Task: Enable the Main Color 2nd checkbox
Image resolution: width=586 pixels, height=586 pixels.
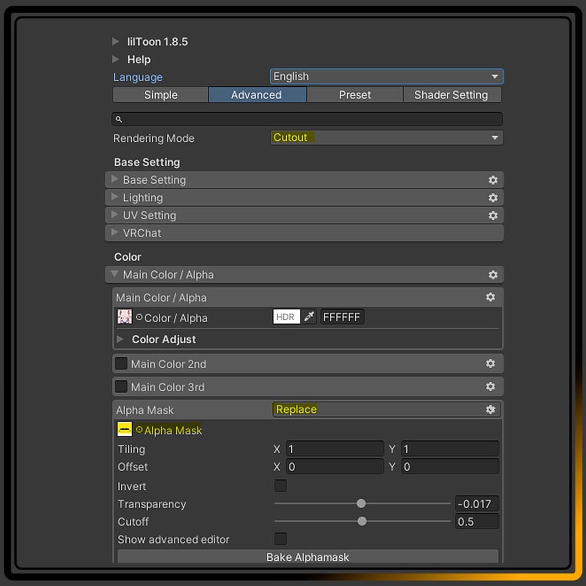Action: [121, 363]
